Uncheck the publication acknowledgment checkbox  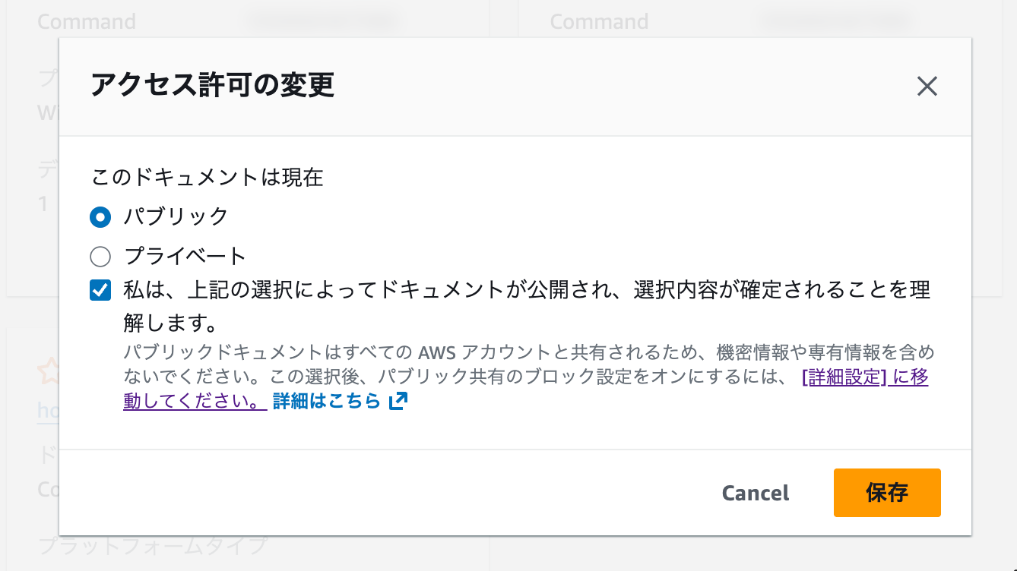(100, 289)
